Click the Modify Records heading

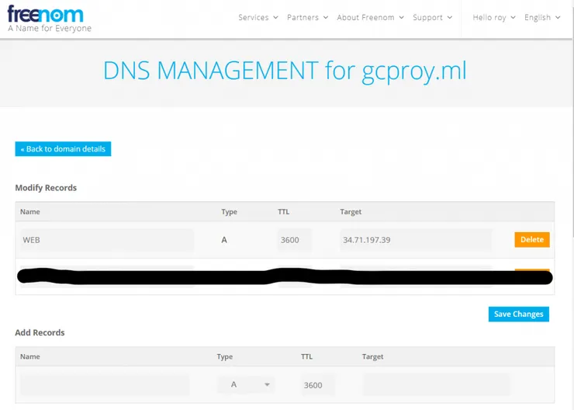pos(46,188)
